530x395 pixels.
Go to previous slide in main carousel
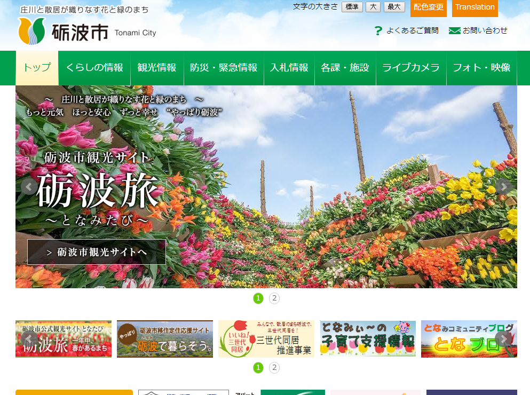pos(29,186)
